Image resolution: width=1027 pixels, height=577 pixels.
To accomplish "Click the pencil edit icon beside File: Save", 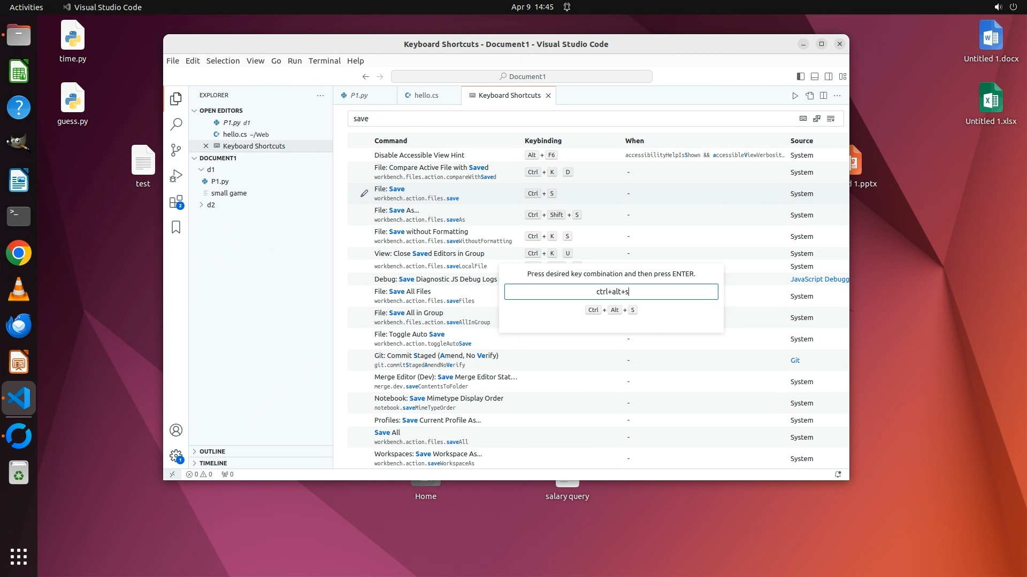I will [364, 193].
